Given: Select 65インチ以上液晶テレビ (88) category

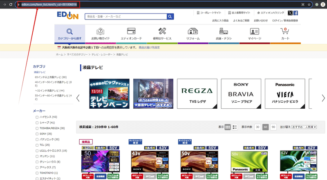Looking at the screenshot, I should (51, 77).
